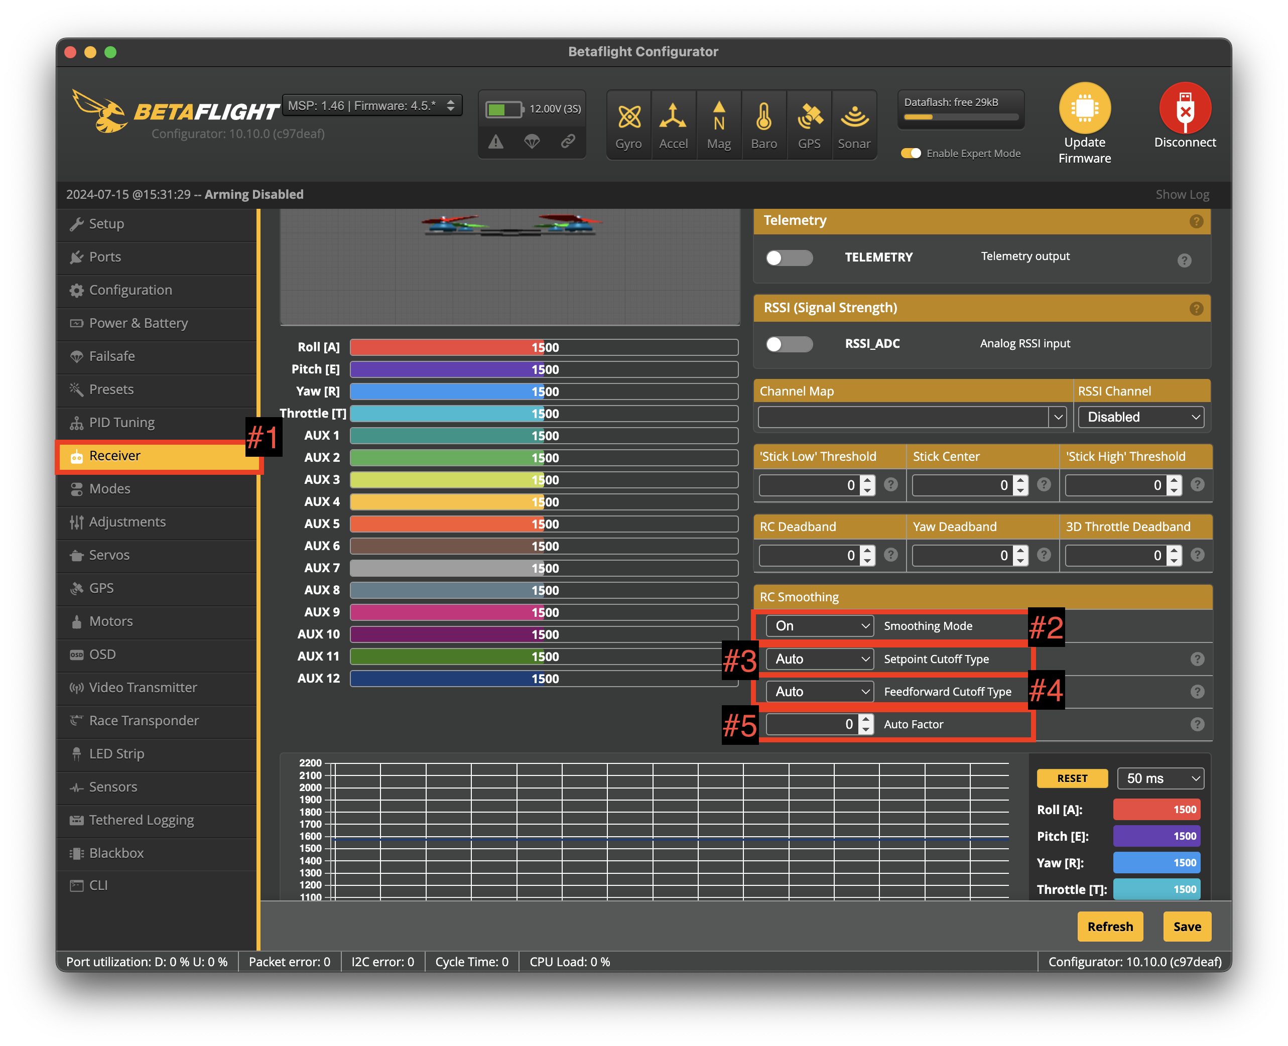Show help for Yaw Deadband

[1044, 554]
